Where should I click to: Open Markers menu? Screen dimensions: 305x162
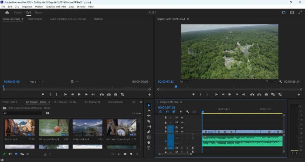(39, 7)
